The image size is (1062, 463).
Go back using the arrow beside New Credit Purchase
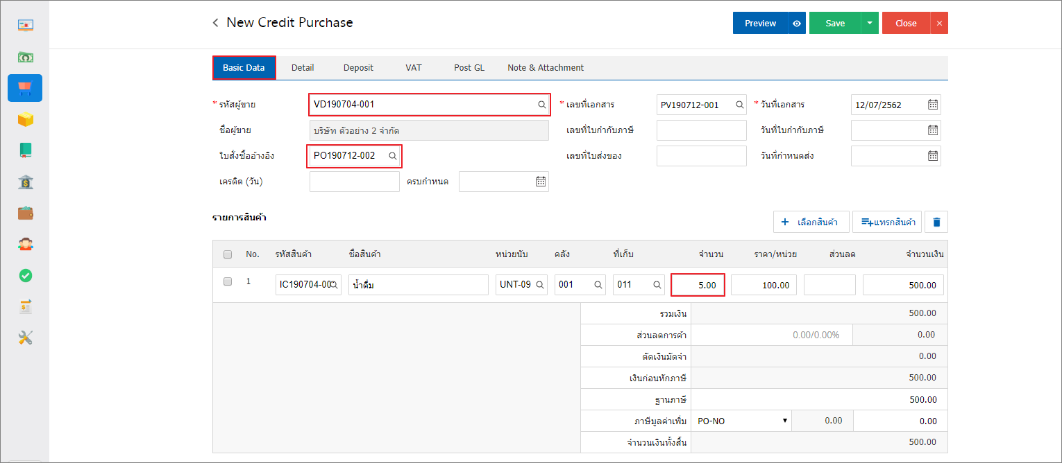coord(215,23)
